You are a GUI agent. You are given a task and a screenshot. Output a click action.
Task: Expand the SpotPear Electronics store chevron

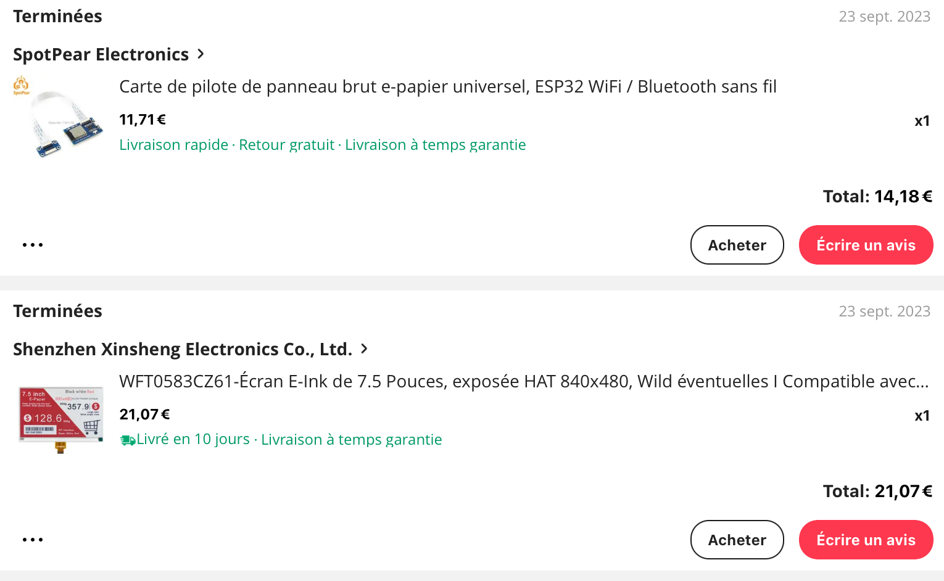201,54
